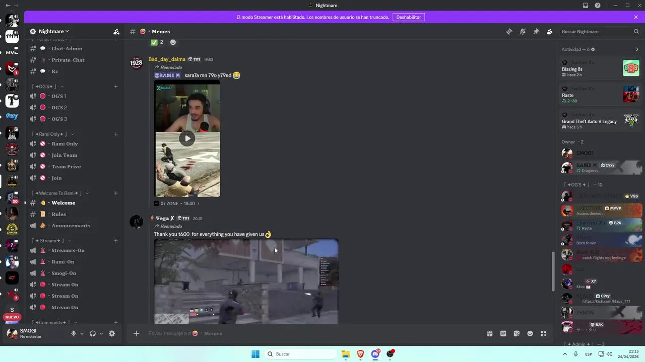Open File Explorer from the taskbar

pos(345,354)
